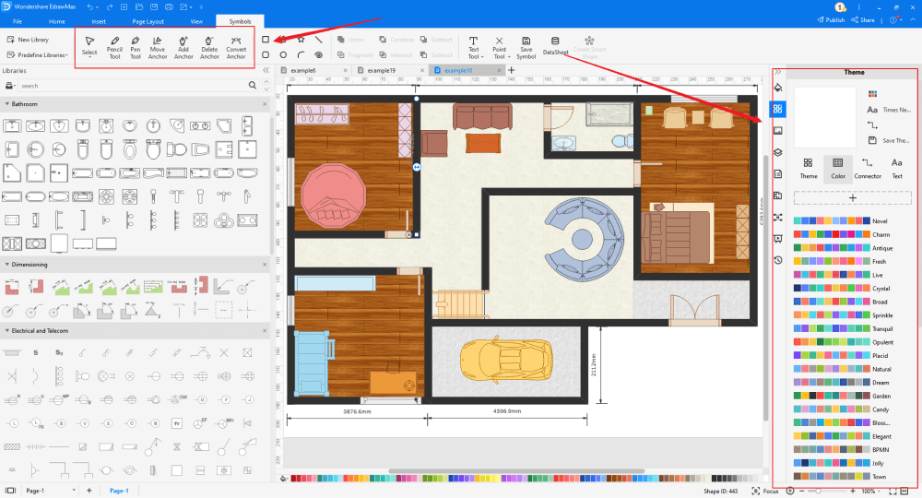Collapse the Dimensioning library section
Viewport: 922px width, 498px height.
pyautogui.click(x=7, y=264)
